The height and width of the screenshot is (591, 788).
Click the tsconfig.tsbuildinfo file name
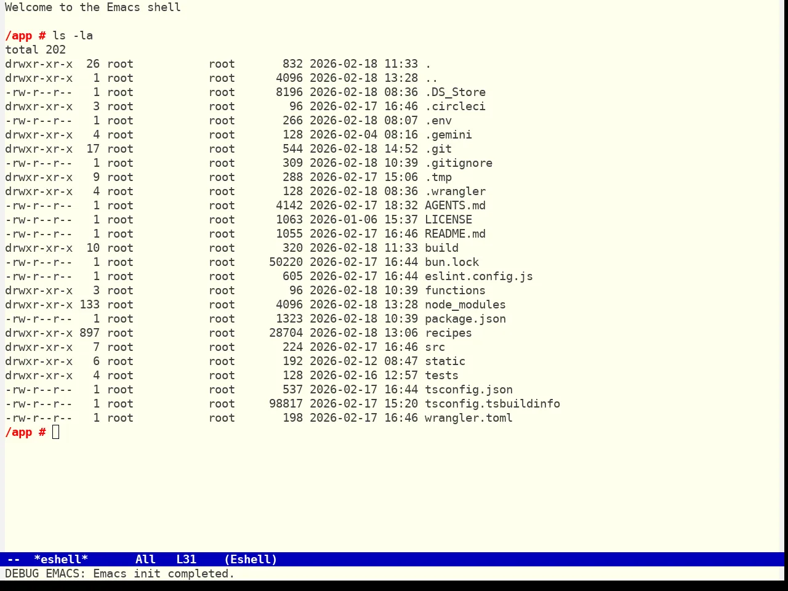pyautogui.click(x=492, y=404)
